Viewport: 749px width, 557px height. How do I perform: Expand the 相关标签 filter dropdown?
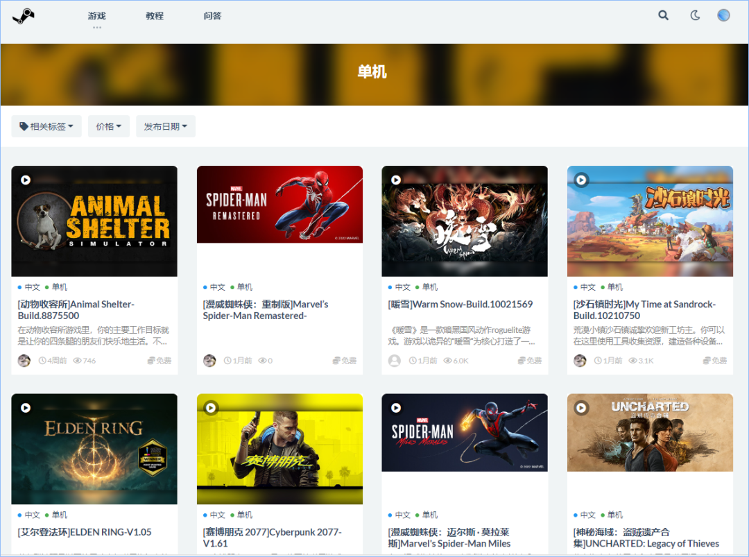46,126
